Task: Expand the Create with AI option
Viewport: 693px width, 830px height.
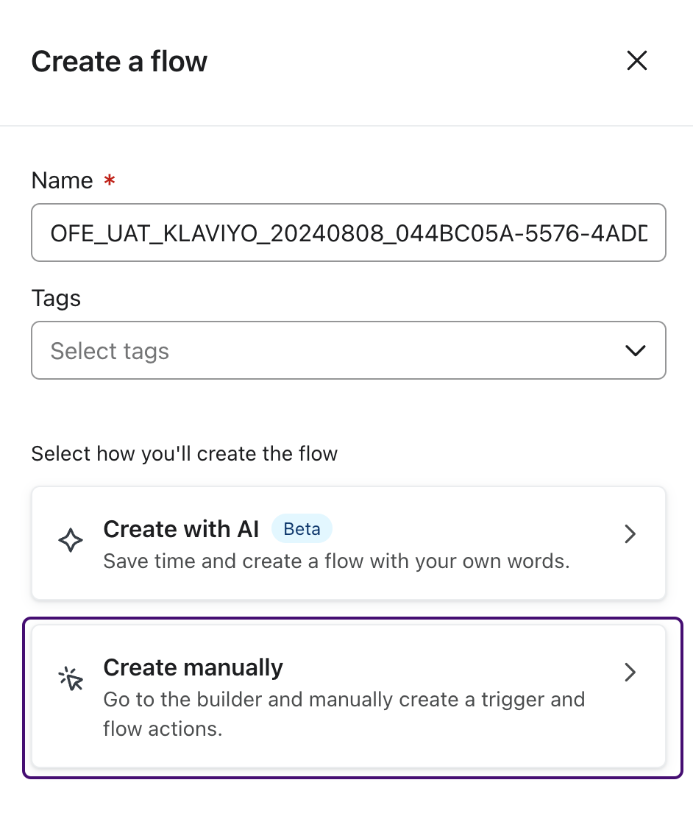Action: pos(349,542)
